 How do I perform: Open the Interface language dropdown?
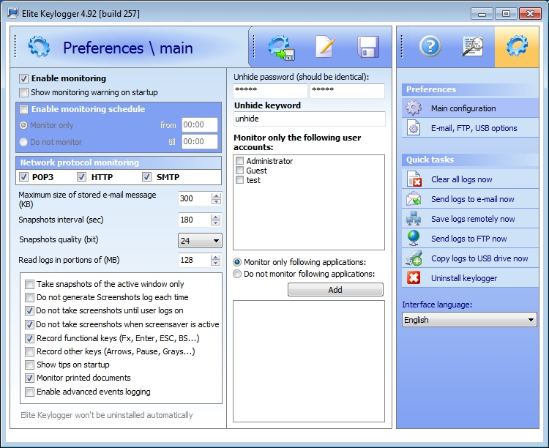point(469,320)
